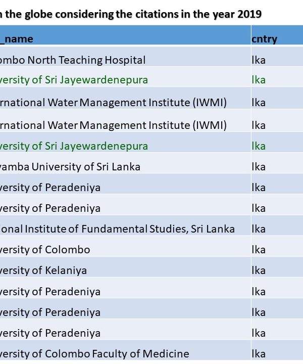
Task: Select the University of Kelaniya cell
Action: pos(43,270)
